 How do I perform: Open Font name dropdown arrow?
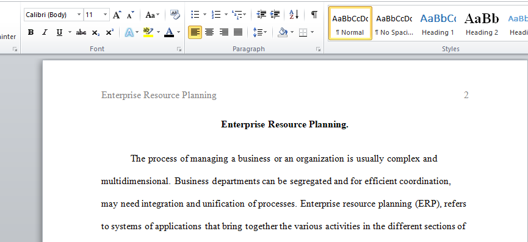(79, 15)
